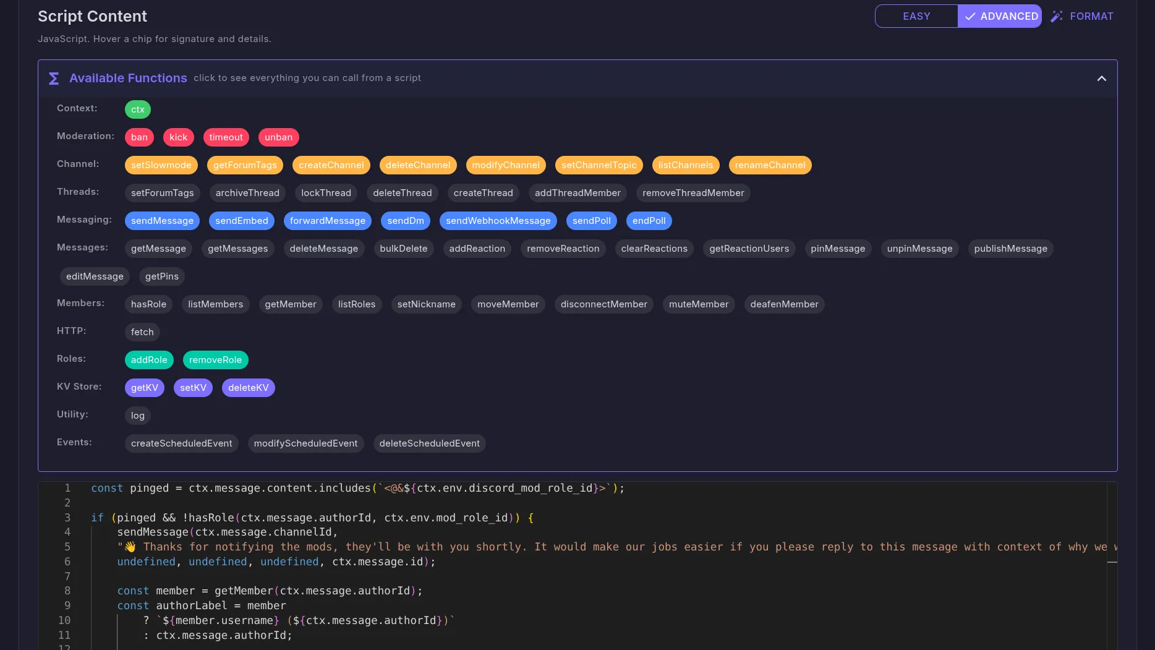The image size is (1155, 650).
Task: Click the setNickname chip
Action: (427, 304)
